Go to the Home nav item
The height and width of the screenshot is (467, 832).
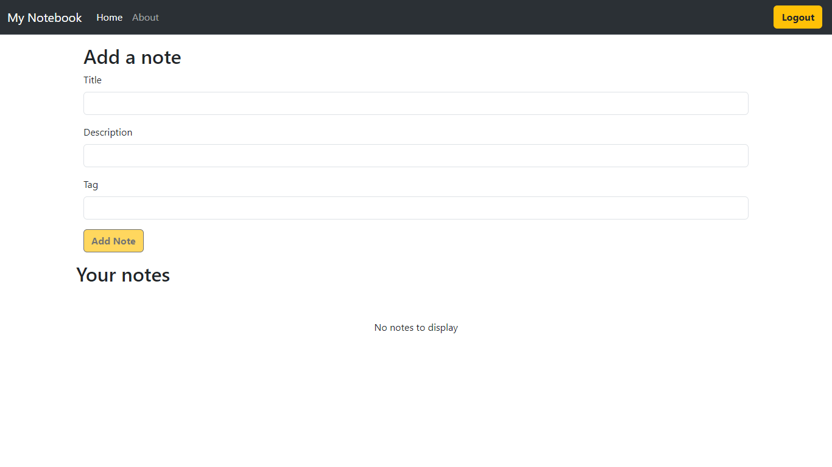[110, 18]
